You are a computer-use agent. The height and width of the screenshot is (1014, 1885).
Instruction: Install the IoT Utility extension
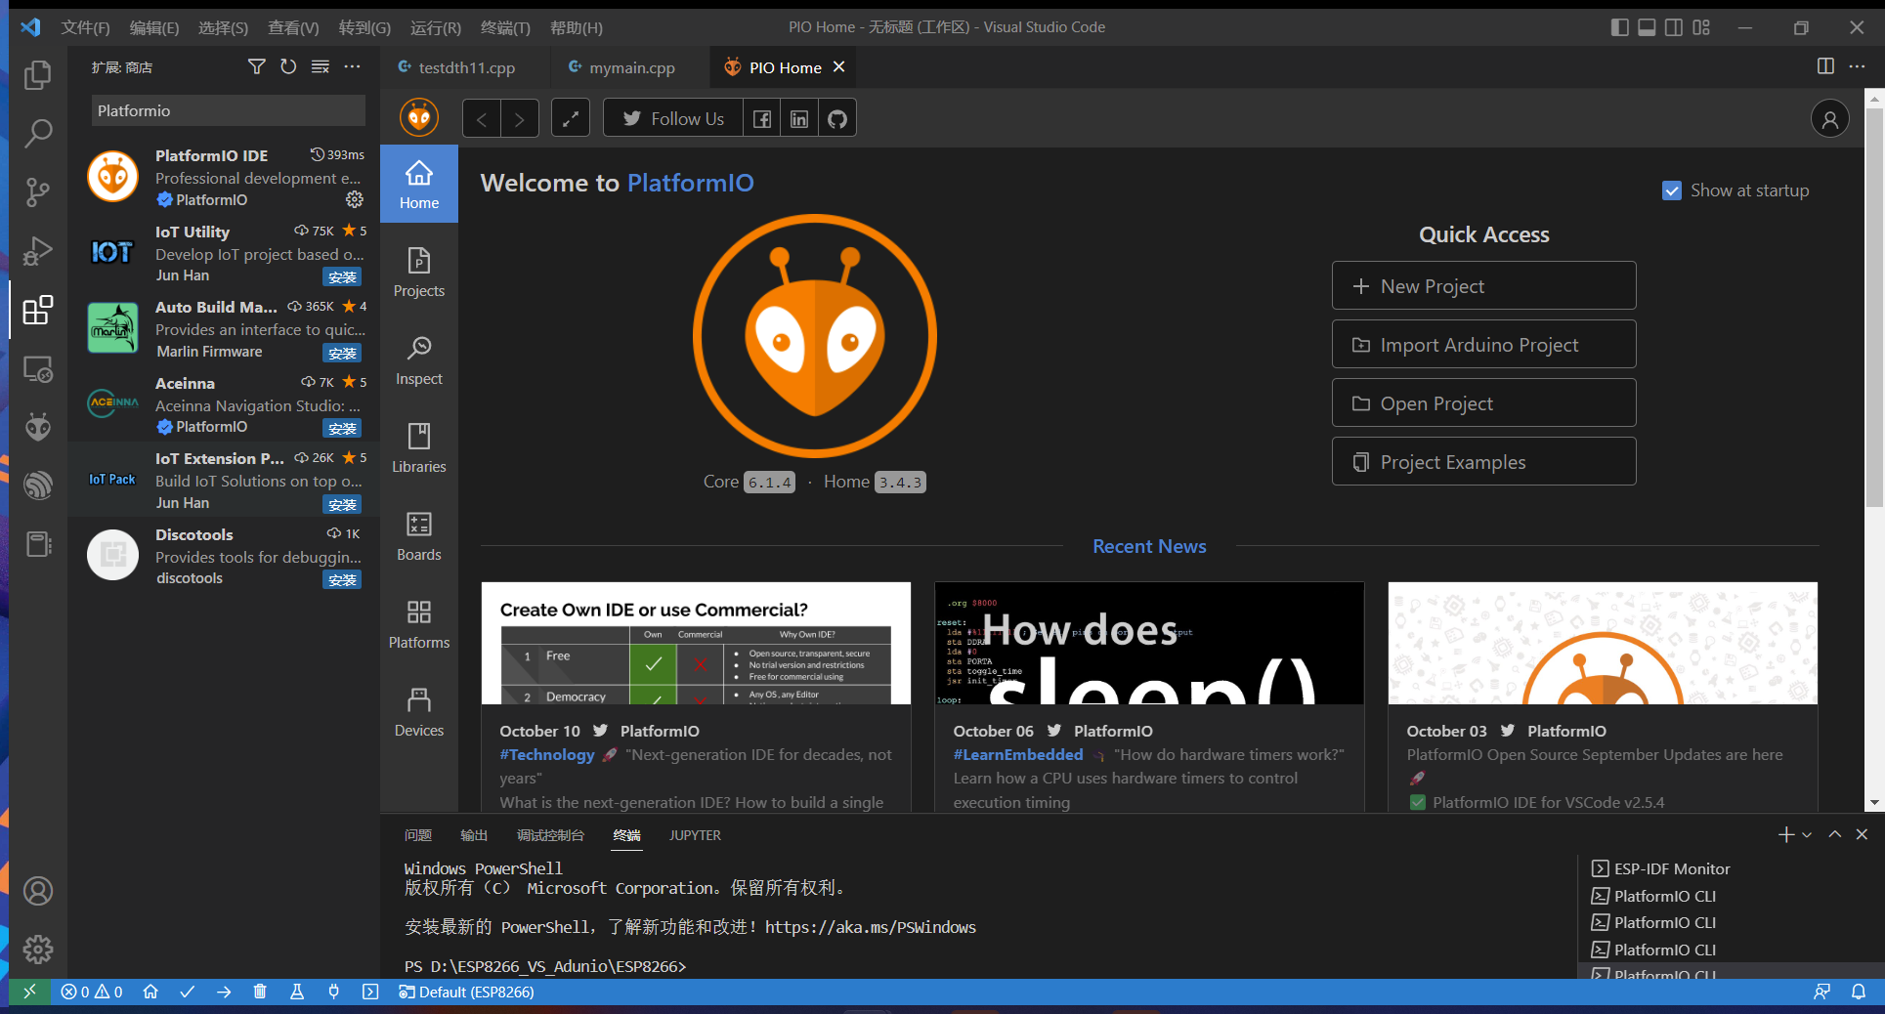tap(342, 277)
